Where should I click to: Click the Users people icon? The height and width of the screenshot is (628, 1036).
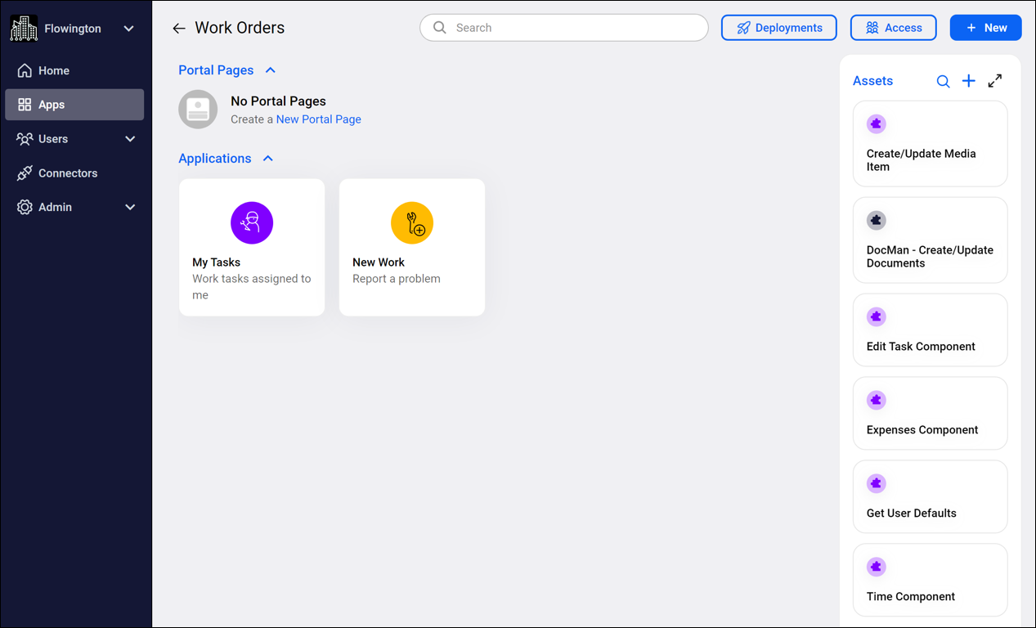25,139
